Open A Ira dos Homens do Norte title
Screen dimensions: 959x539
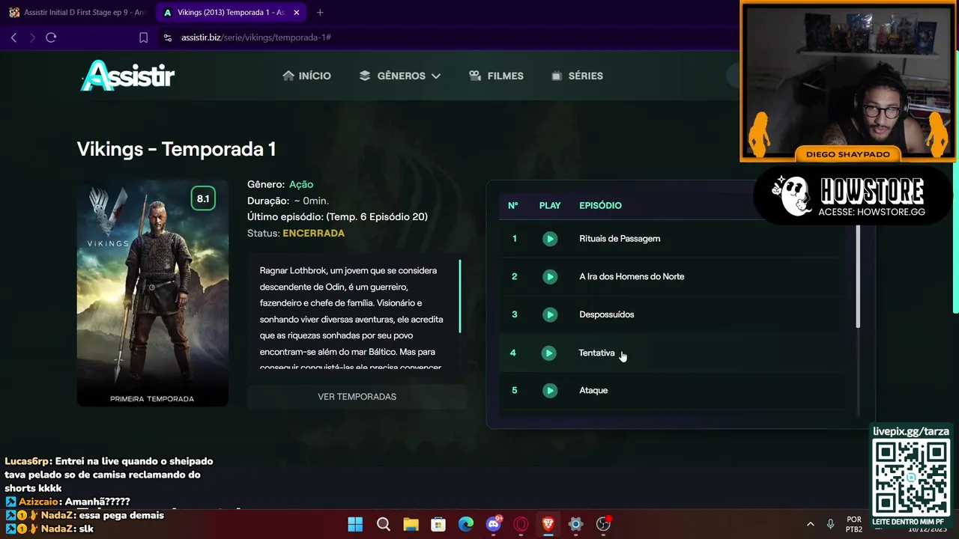[x=632, y=277]
